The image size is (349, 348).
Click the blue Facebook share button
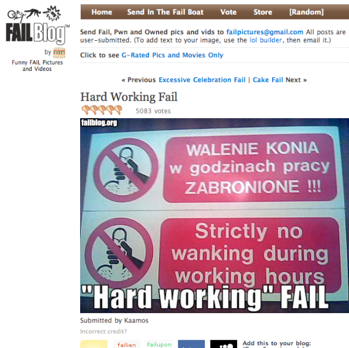191,344
